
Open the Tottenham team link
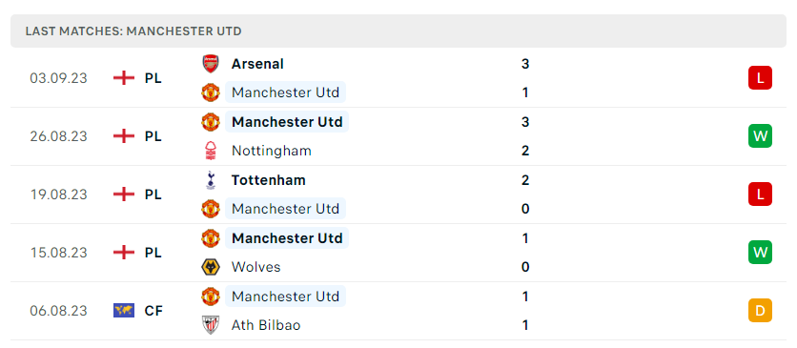click(x=269, y=180)
